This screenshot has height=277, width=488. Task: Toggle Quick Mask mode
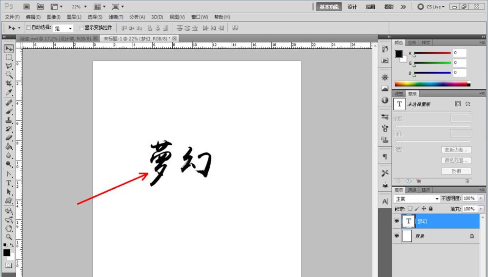(9, 265)
